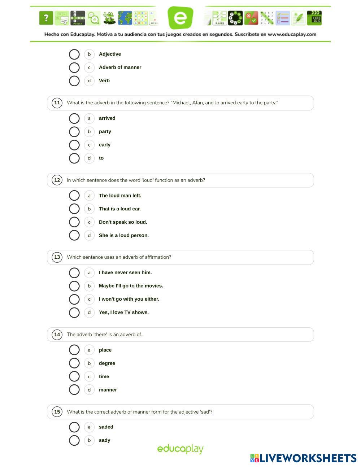
Task: Click the large Educaplay 'e' logo
Action: [x=180, y=17]
